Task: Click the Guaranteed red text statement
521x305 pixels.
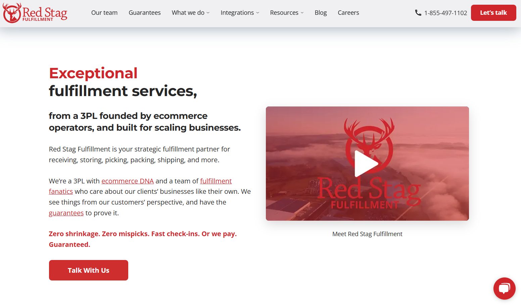Action: [x=69, y=245]
